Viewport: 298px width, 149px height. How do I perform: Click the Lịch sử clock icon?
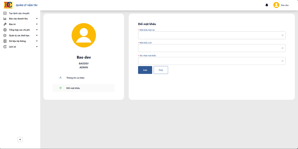tap(5, 47)
